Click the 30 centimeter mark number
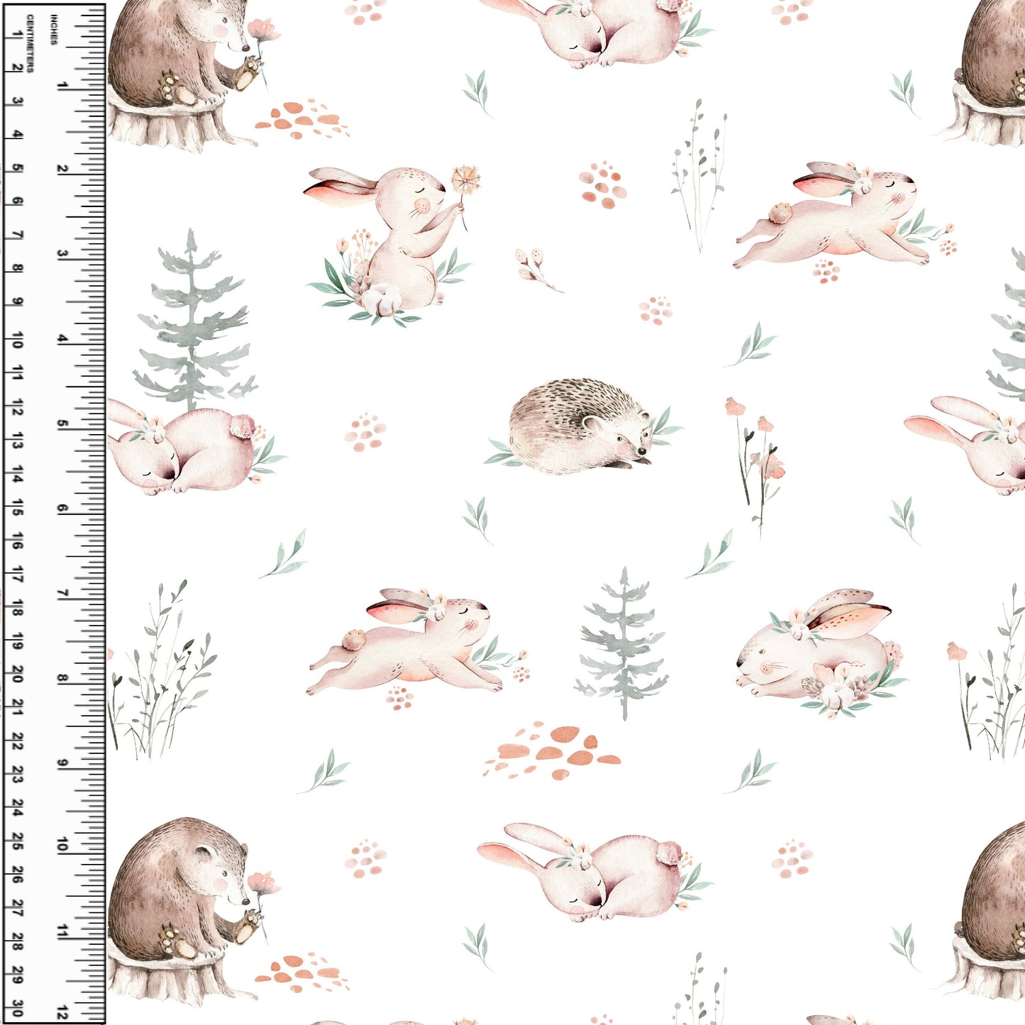This screenshot has width=1025, height=1025. pyautogui.click(x=17, y=1009)
